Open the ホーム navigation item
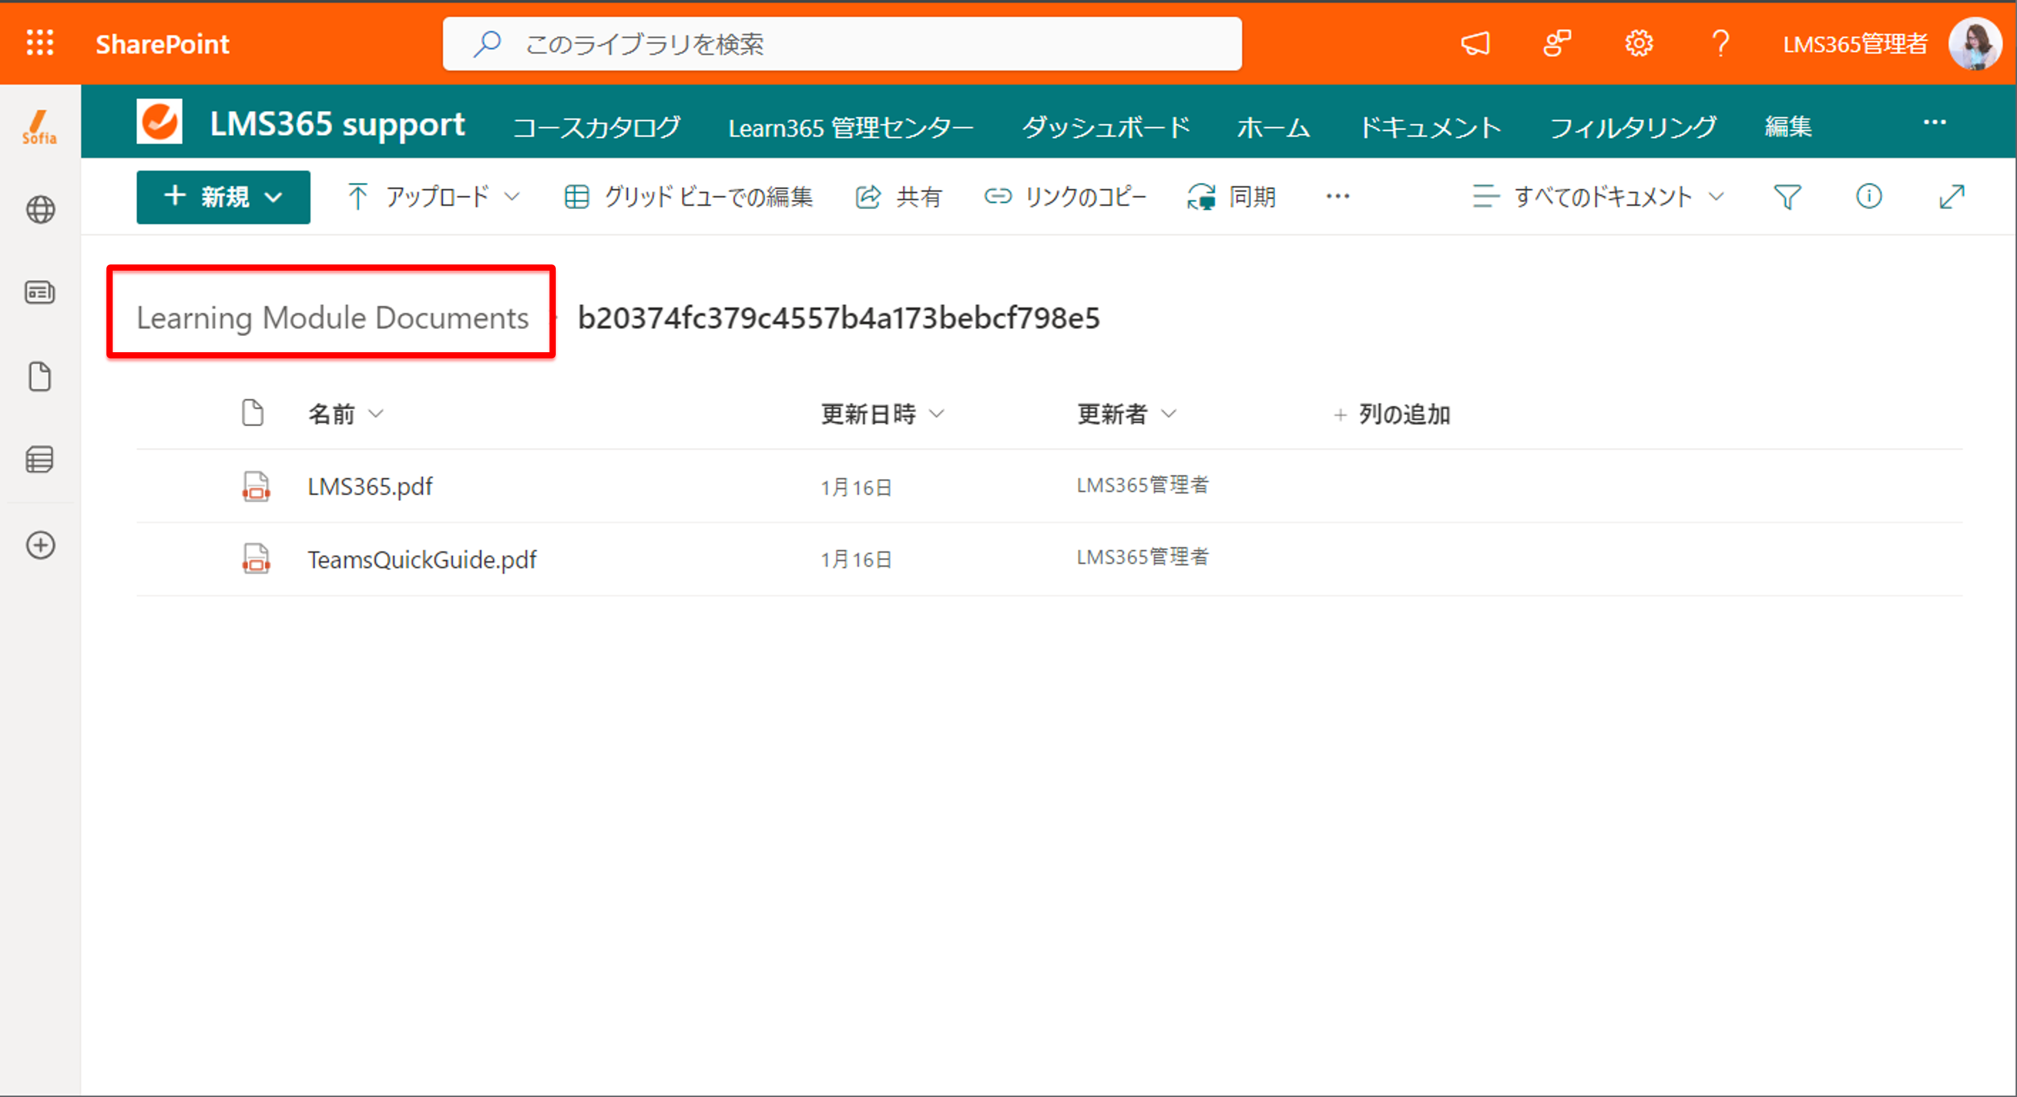The width and height of the screenshot is (2017, 1097). click(x=1274, y=127)
